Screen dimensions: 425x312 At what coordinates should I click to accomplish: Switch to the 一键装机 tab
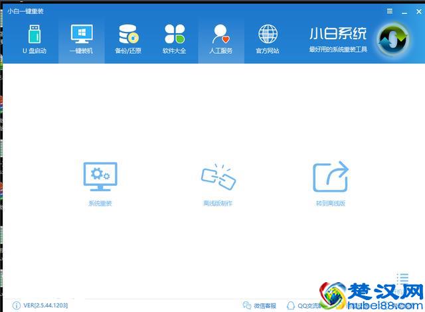click(x=81, y=39)
